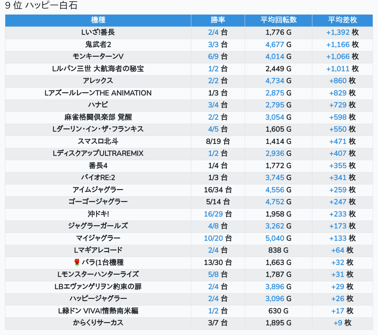Select the '16/29 台' win rate for 沖ドキ!
Screen dimensions: 378x335
pos(218,214)
